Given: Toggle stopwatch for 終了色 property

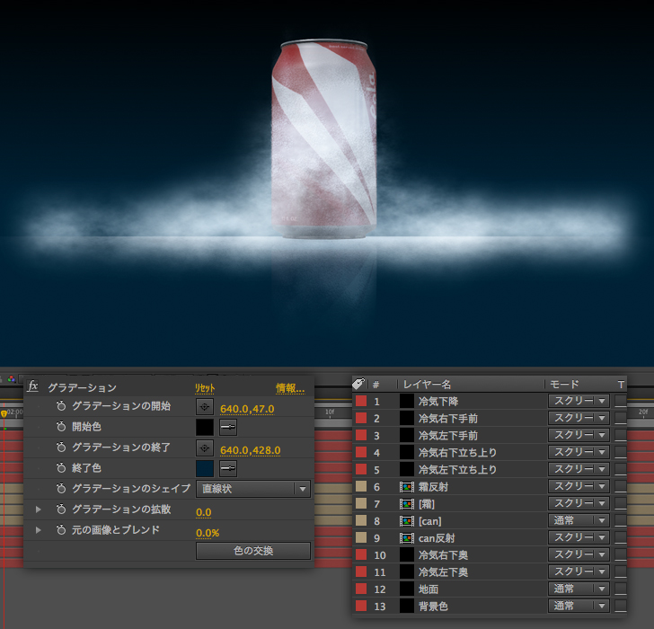Looking at the screenshot, I should pos(61,468).
